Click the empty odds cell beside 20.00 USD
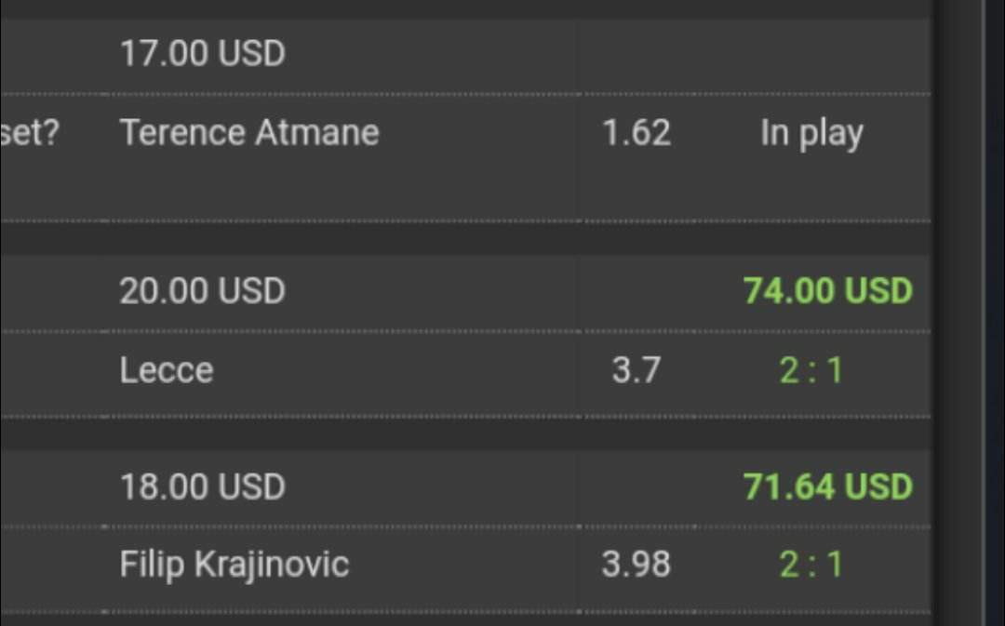 [x=636, y=291]
